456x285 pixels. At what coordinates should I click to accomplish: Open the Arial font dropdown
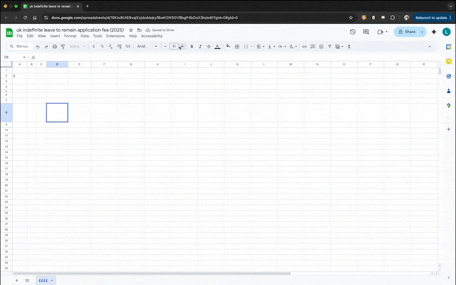[x=147, y=46]
